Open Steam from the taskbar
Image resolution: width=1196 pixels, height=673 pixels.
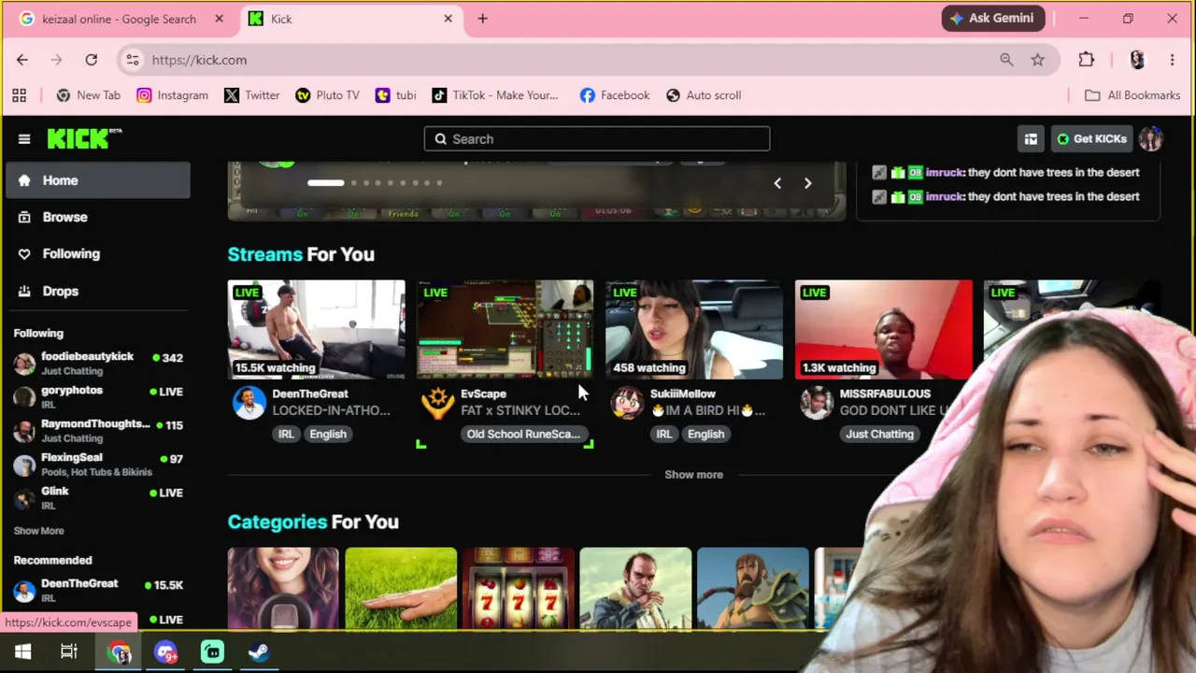pyautogui.click(x=259, y=652)
